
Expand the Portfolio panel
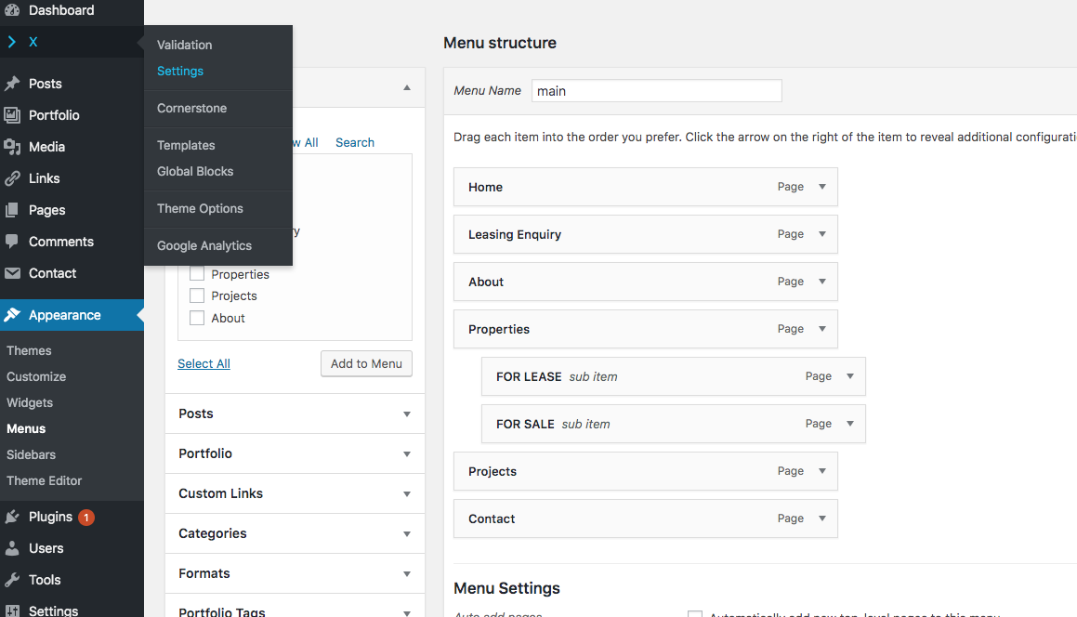point(407,453)
